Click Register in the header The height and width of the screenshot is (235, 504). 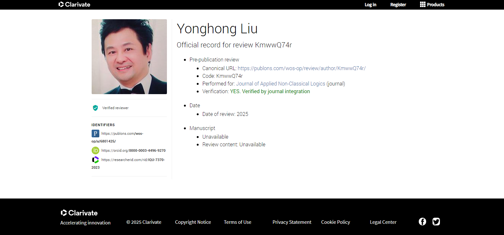[x=398, y=4]
